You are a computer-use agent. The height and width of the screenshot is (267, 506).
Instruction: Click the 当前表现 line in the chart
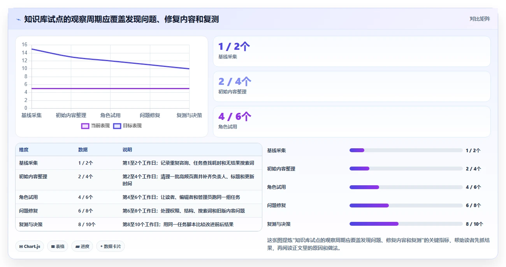pyautogui.click(x=111, y=88)
